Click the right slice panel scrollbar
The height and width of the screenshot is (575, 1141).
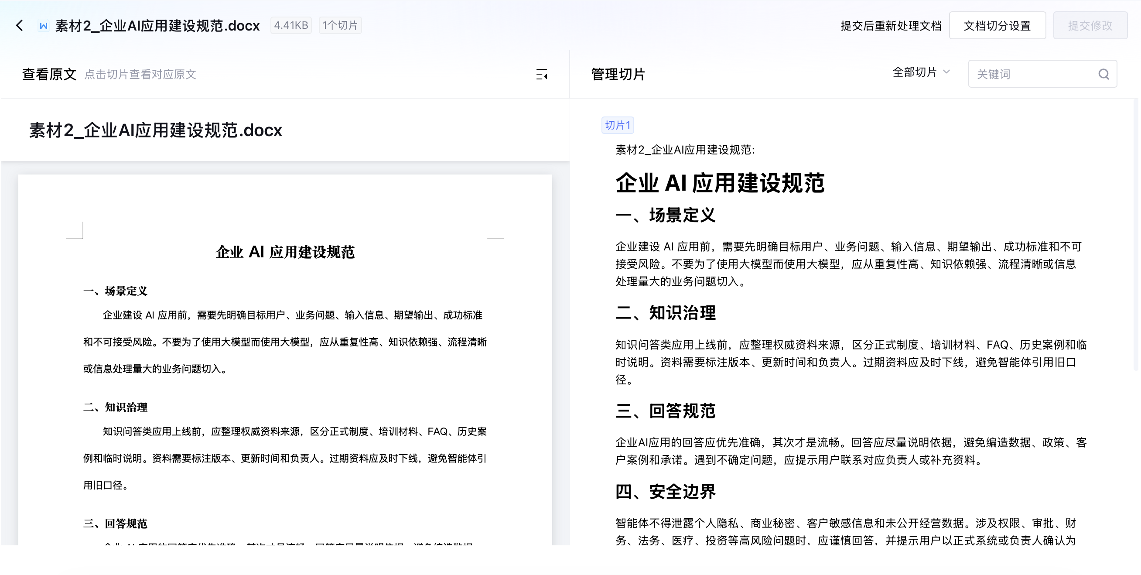pos(1135,235)
